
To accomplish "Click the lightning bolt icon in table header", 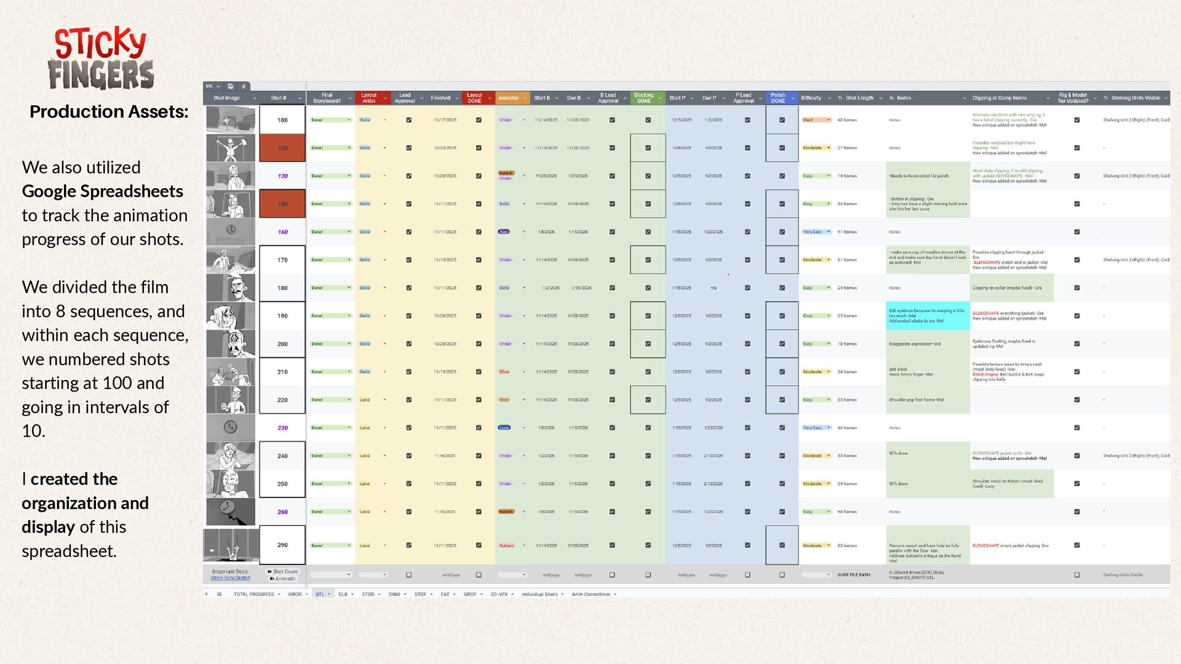I will [x=244, y=86].
